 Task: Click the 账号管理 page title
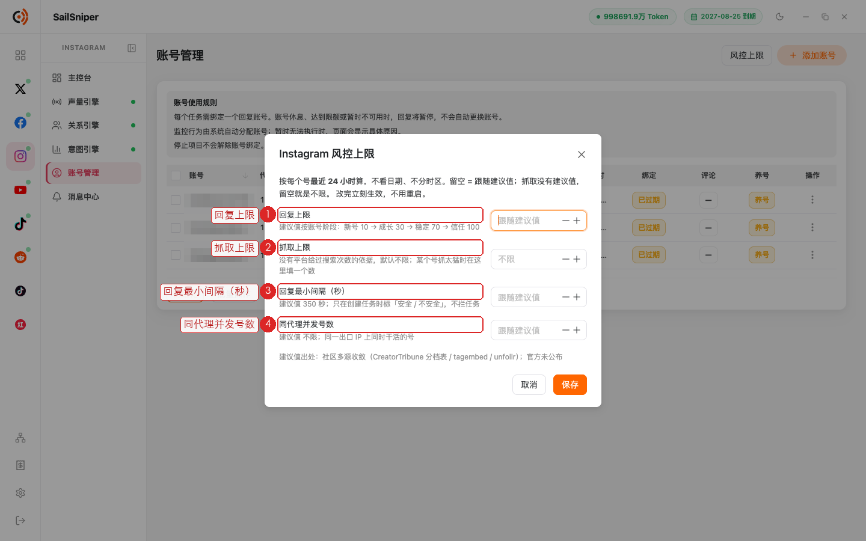click(180, 55)
